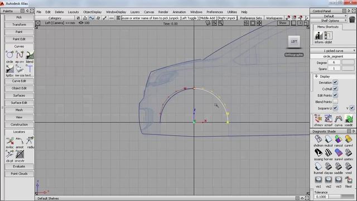The height and width of the screenshot is (201, 357).
Task: Toggle the Isoparm U checkbox
Action: click(x=335, y=108)
